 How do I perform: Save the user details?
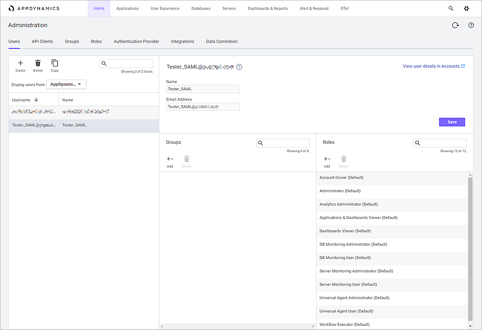(452, 122)
